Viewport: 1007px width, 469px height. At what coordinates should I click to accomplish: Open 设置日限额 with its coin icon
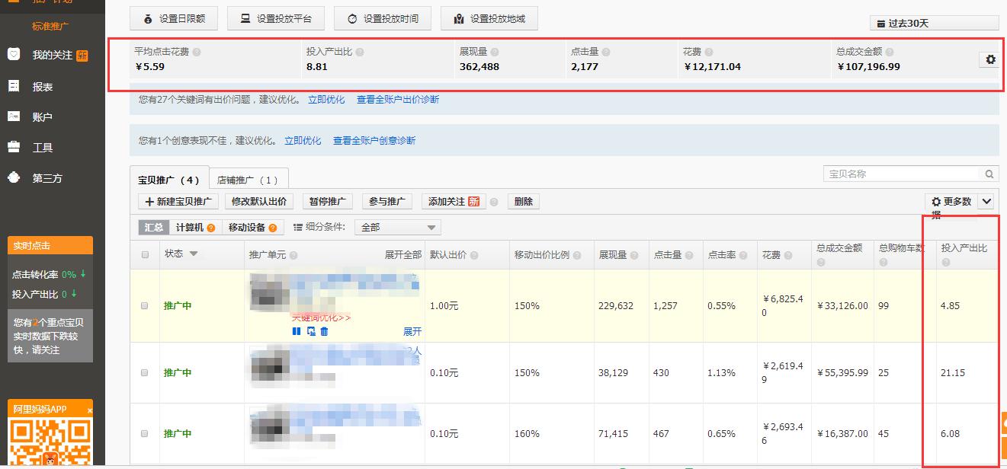tap(147, 18)
